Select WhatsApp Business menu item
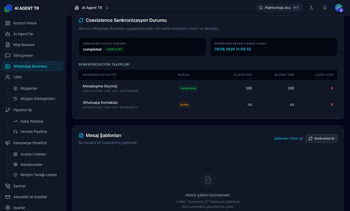 point(33,66)
